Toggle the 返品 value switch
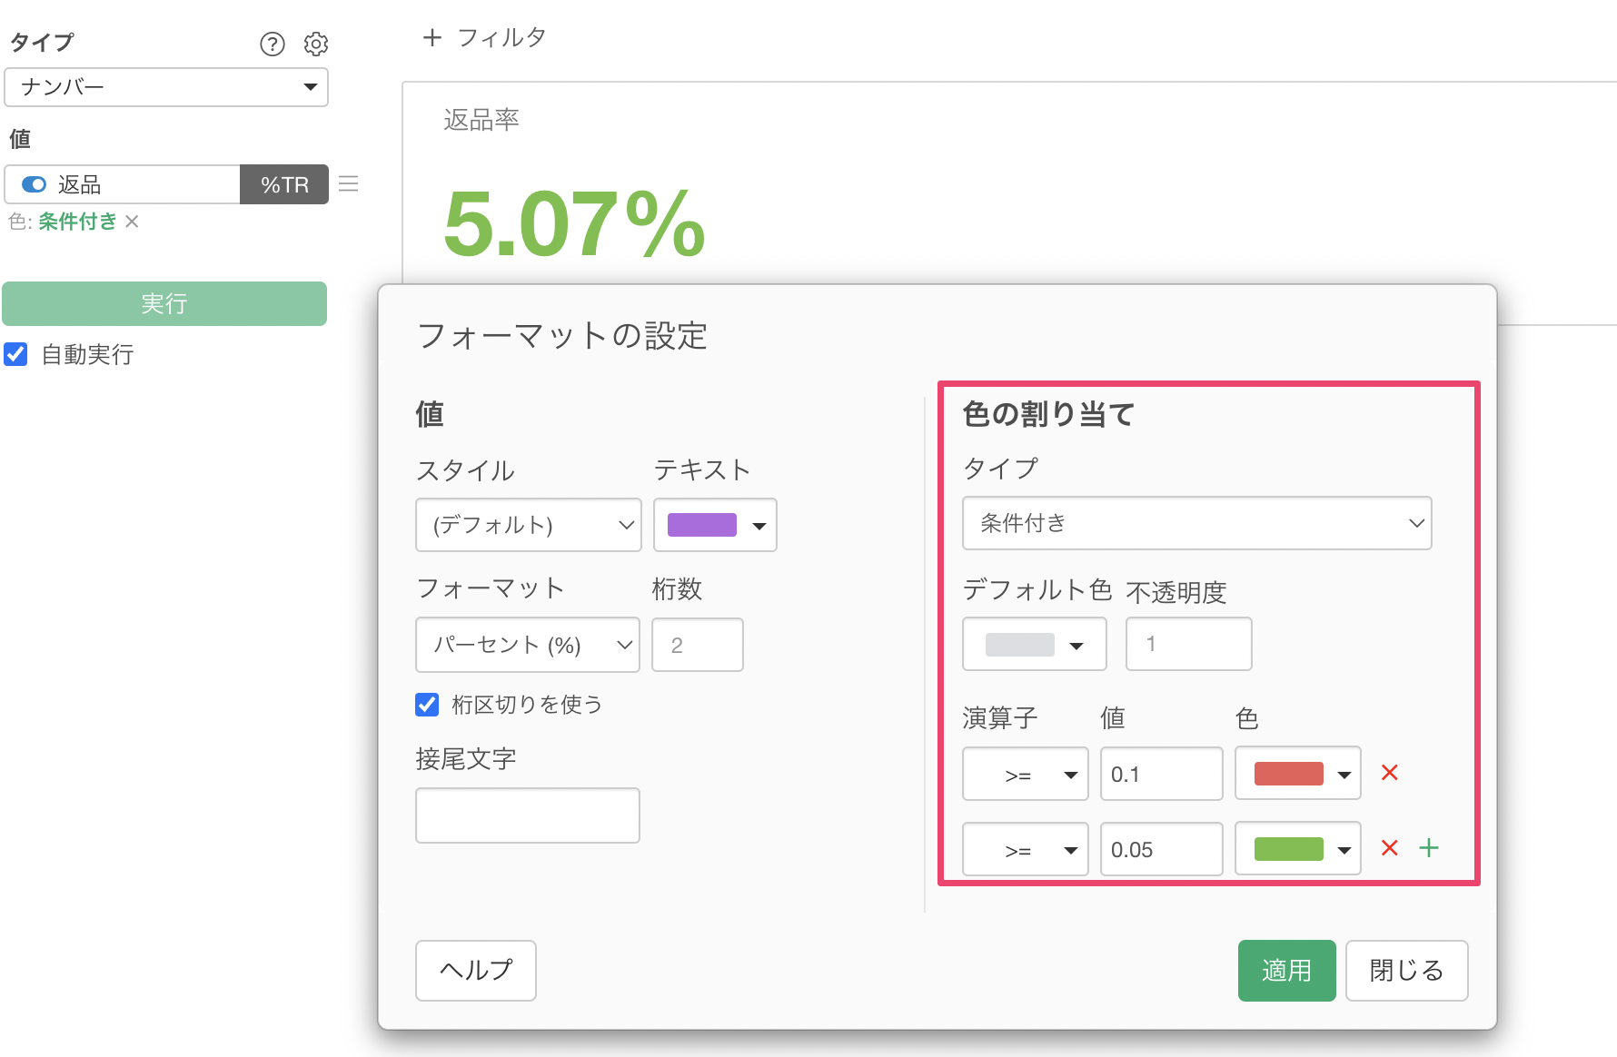 [x=35, y=184]
